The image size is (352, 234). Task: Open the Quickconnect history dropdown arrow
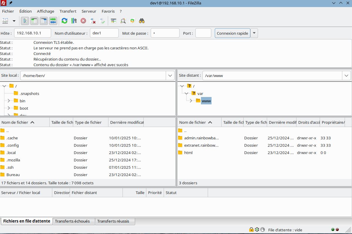(254, 33)
